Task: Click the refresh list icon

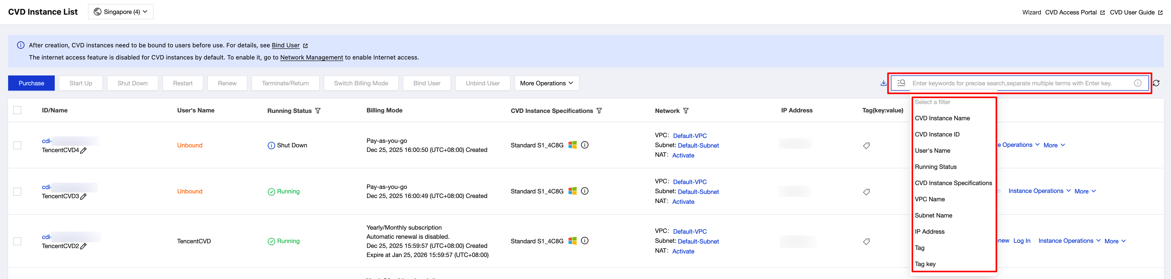Action: (x=1156, y=83)
